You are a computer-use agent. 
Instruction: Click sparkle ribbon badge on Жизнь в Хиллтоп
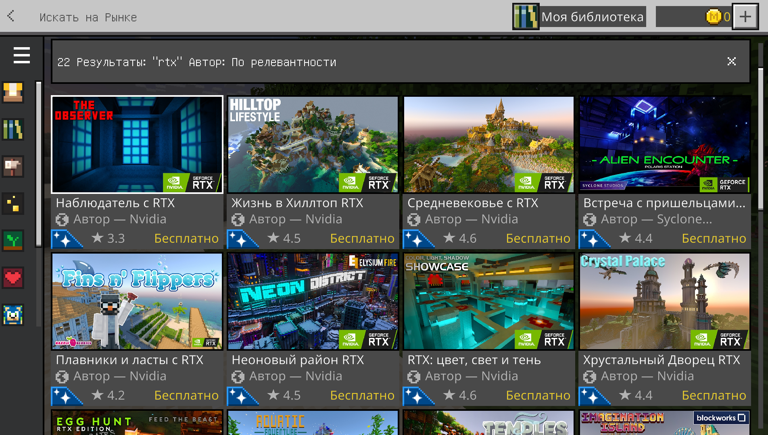(x=242, y=239)
